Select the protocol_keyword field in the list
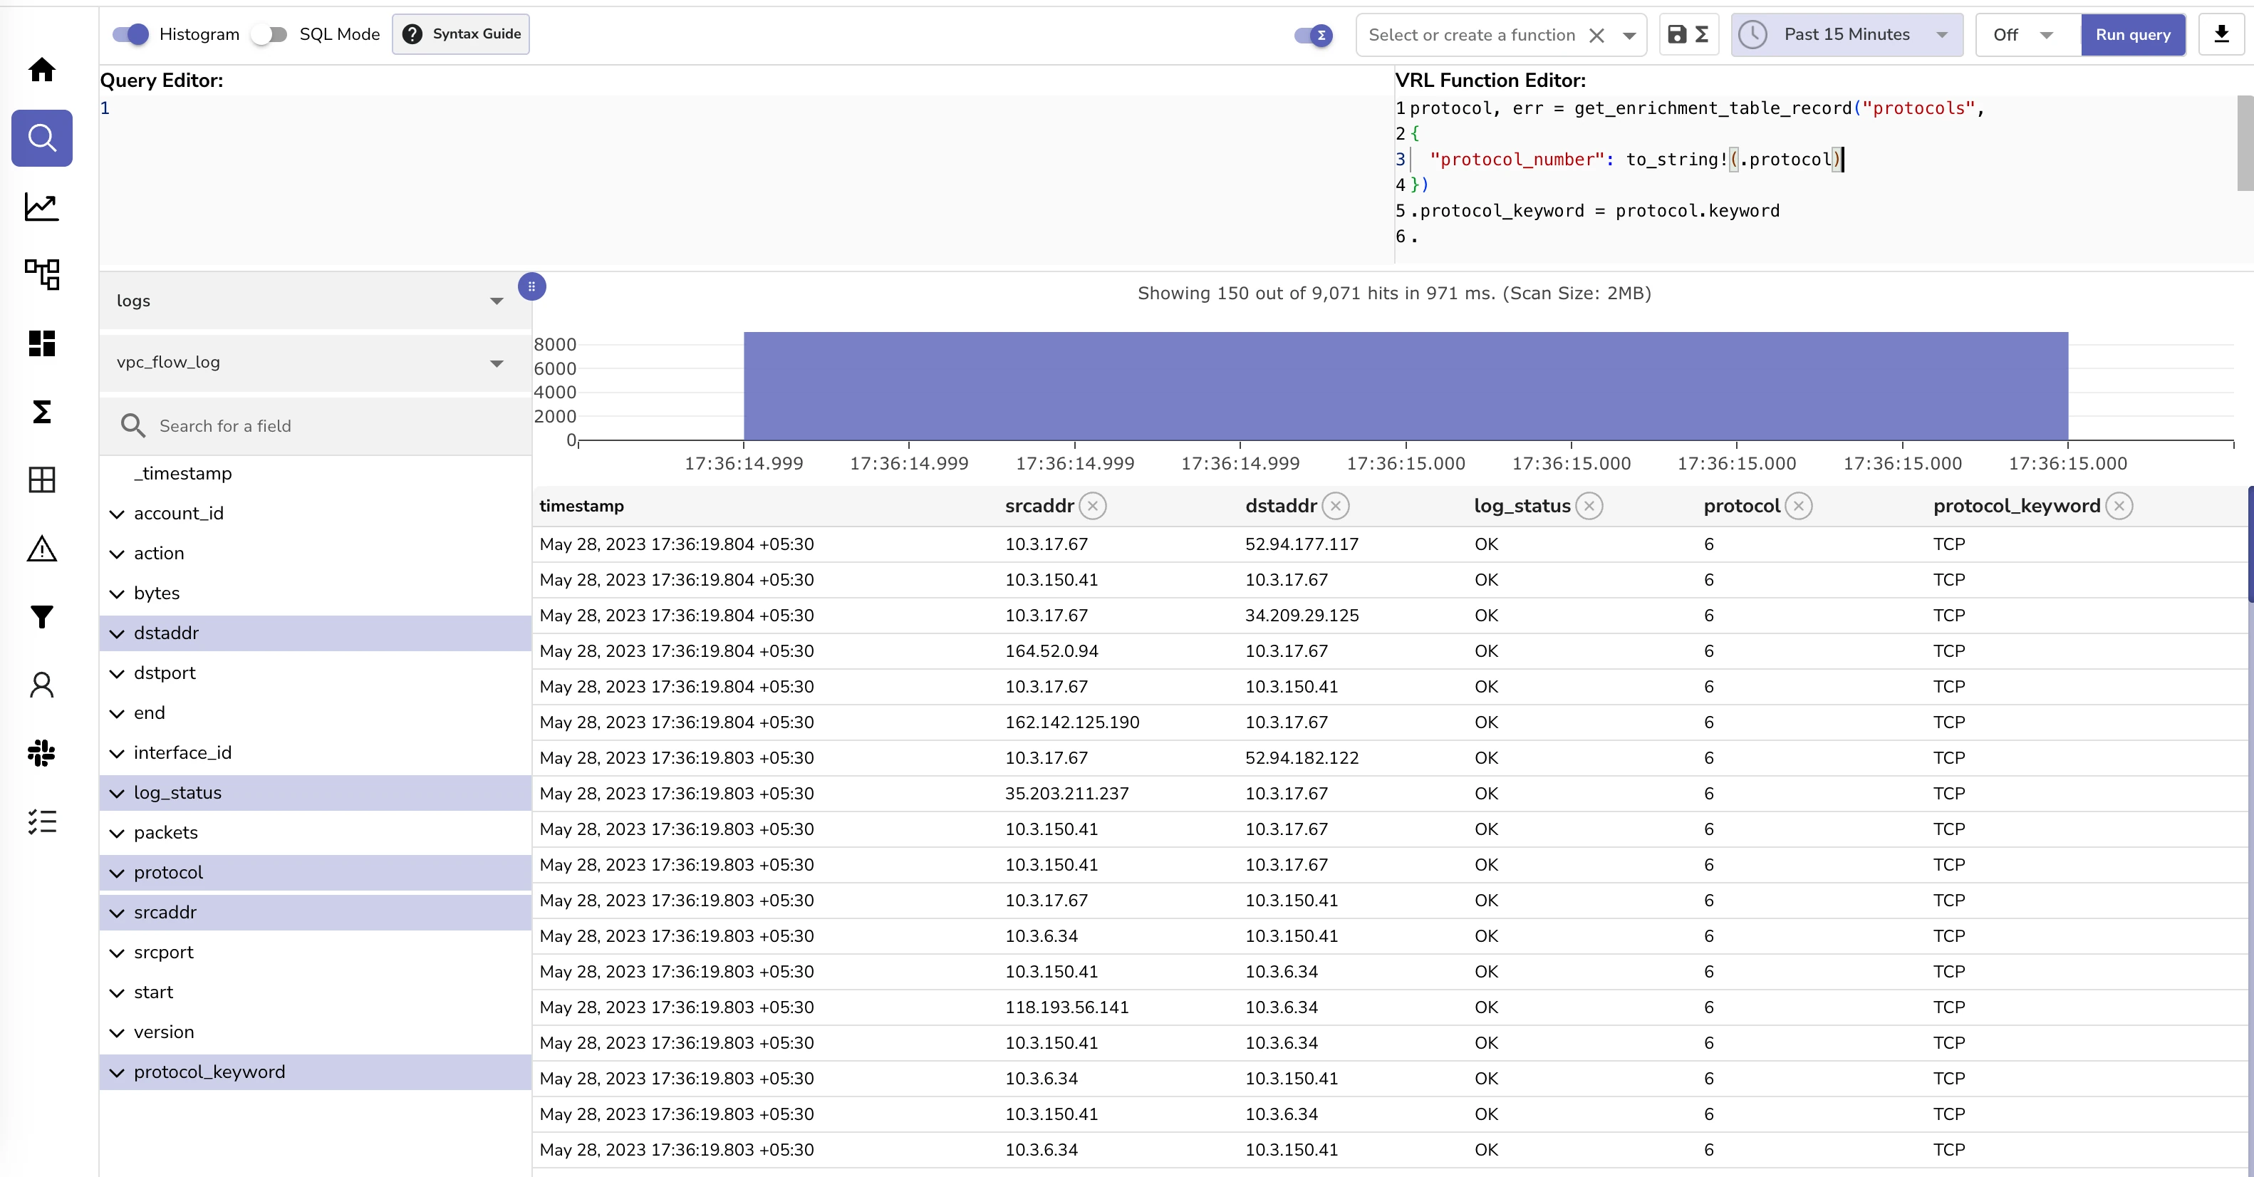Viewport: 2254px width, 1177px height. (x=209, y=1072)
